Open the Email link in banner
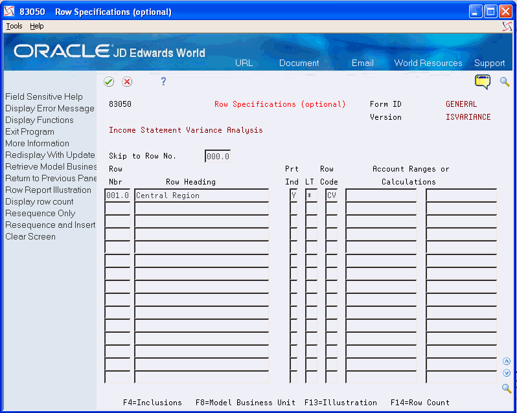Image resolution: width=517 pixels, height=413 pixels. pos(363,63)
